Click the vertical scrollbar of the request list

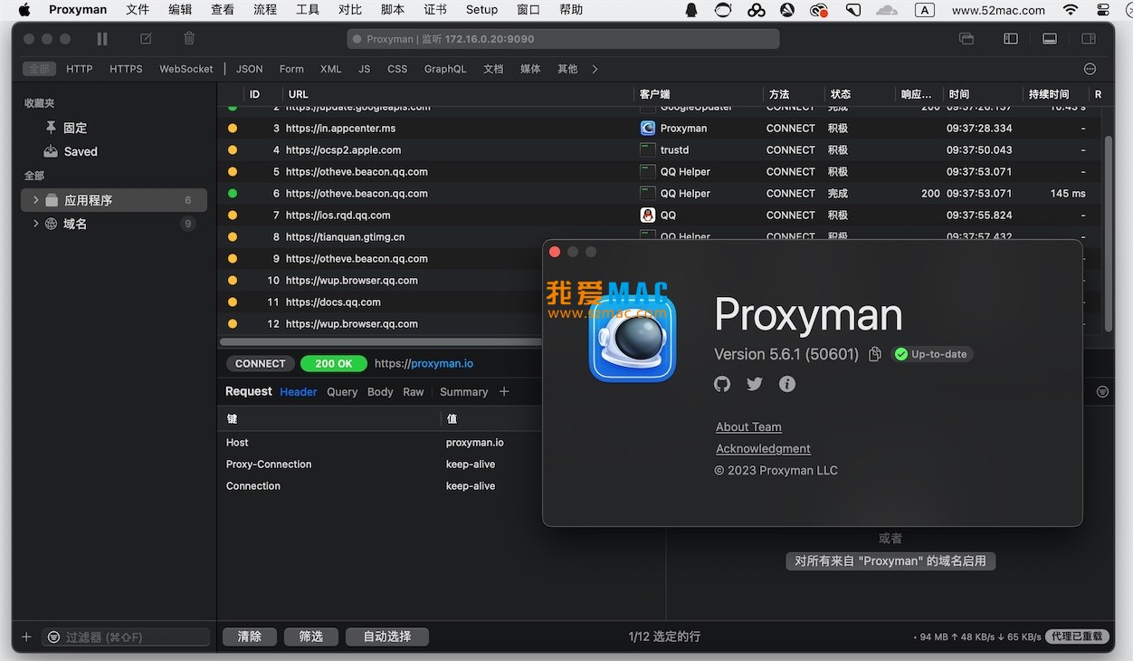[x=1109, y=234]
